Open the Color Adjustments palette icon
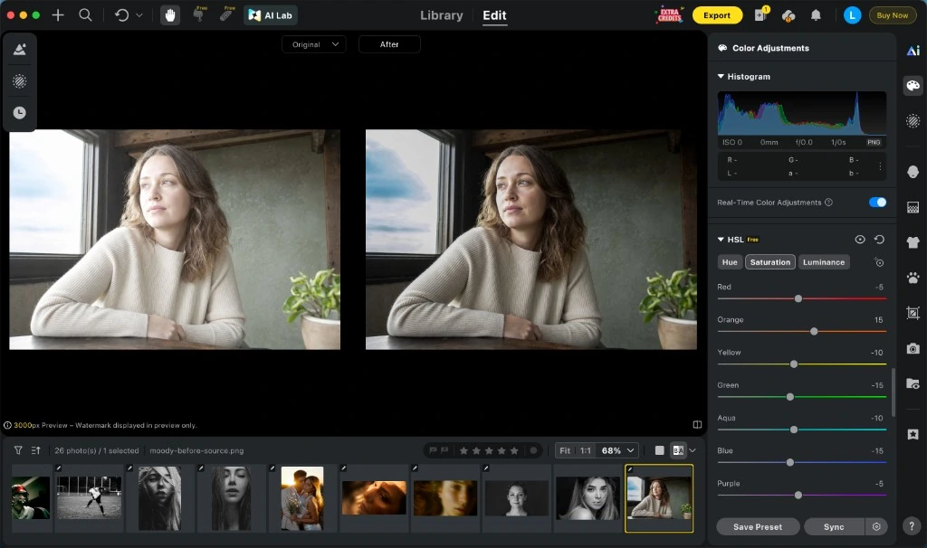Screen dimensions: 927x548 click(x=913, y=86)
